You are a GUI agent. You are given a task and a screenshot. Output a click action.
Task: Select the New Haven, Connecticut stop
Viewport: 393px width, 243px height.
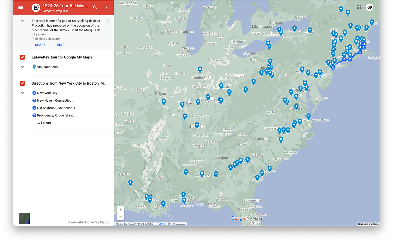(55, 100)
